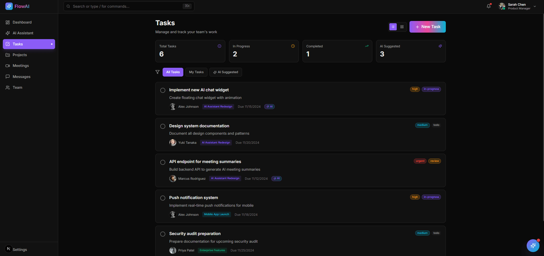Click the FlowAI logo
The image size is (544, 256).
tap(17, 6)
